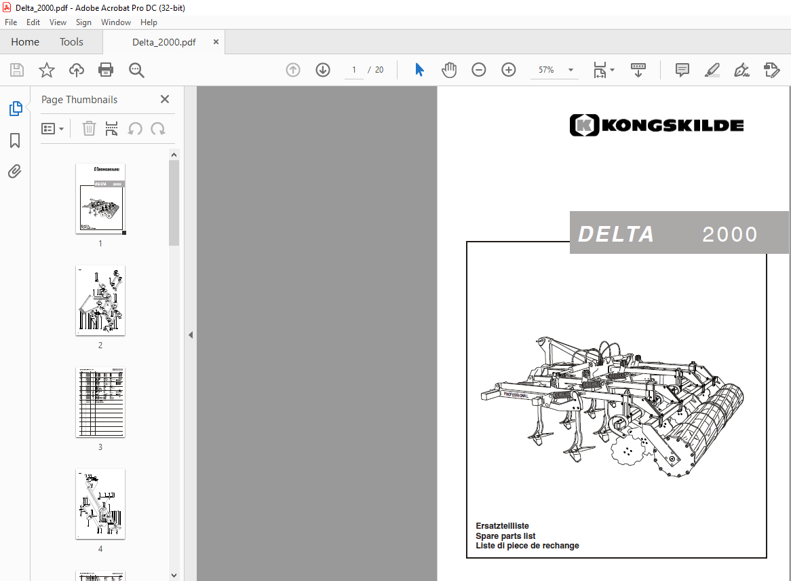The width and height of the screenshot is (791, 581).
Task: Close the Page Thumbnails panel
Action: (164, 99)
